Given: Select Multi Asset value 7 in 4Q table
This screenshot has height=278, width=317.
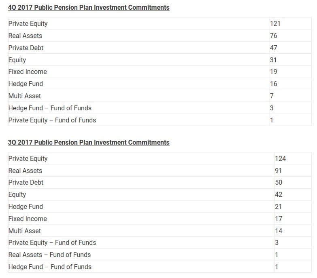Looking at the screenshot, I should pos(272,96).
